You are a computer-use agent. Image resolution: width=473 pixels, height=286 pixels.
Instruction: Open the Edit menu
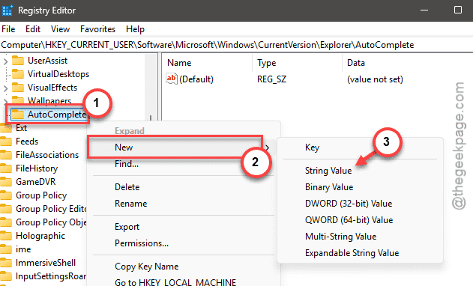33,29
